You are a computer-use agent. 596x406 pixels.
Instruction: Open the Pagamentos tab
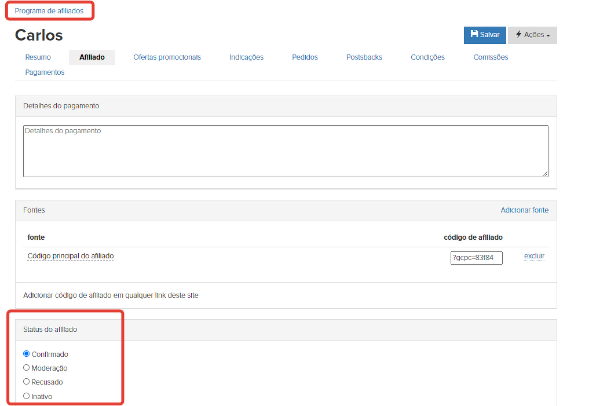tap(45, 72)
